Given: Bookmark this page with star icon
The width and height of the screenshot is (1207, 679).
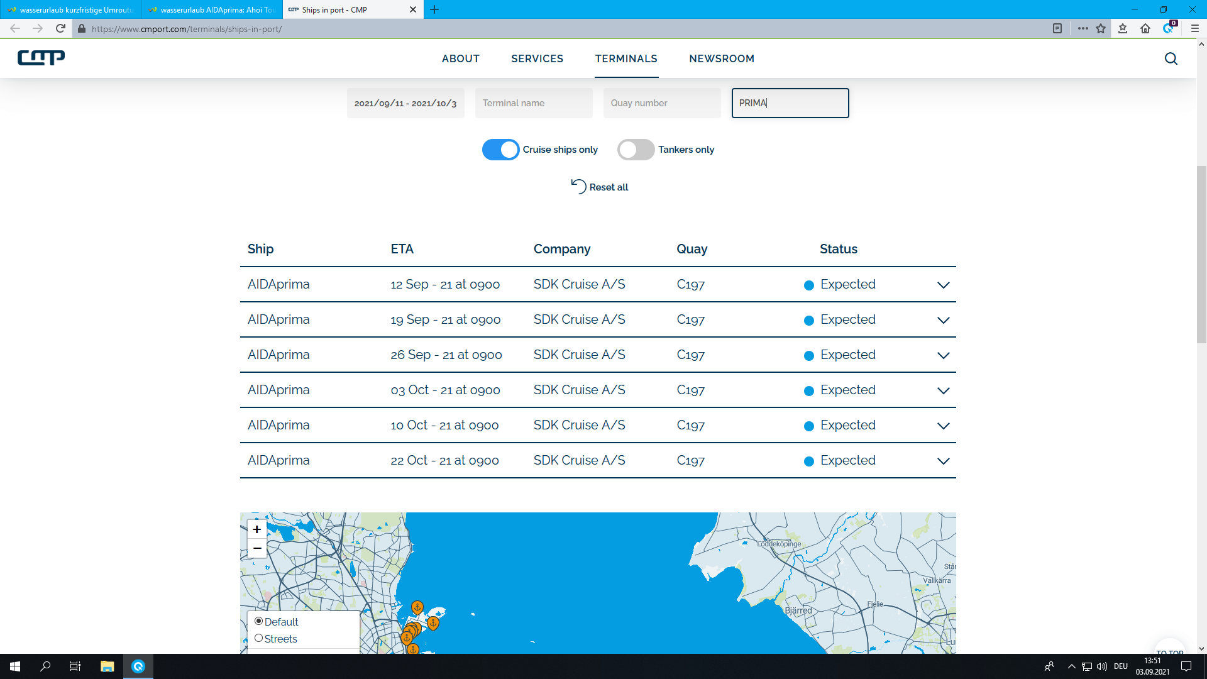Looking at the screenshot, I should tap(1101, 28).
